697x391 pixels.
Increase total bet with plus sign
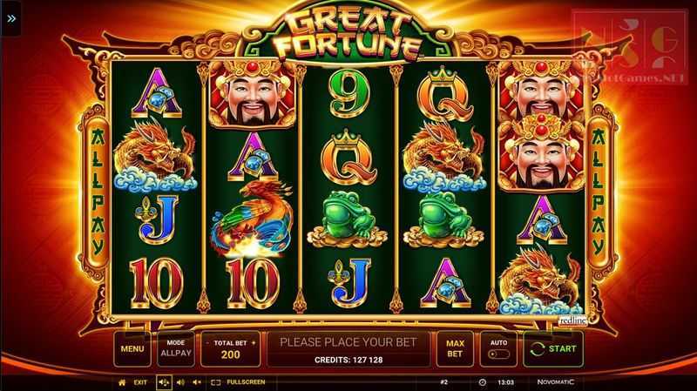(254, 343)
